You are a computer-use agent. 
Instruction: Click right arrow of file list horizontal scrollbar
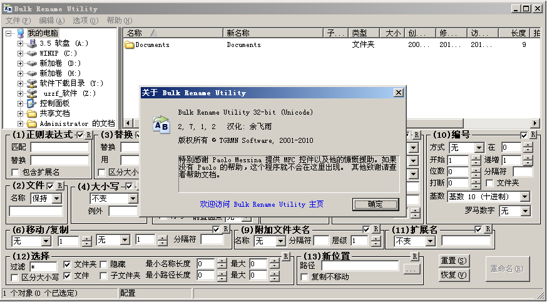point(534,123)
